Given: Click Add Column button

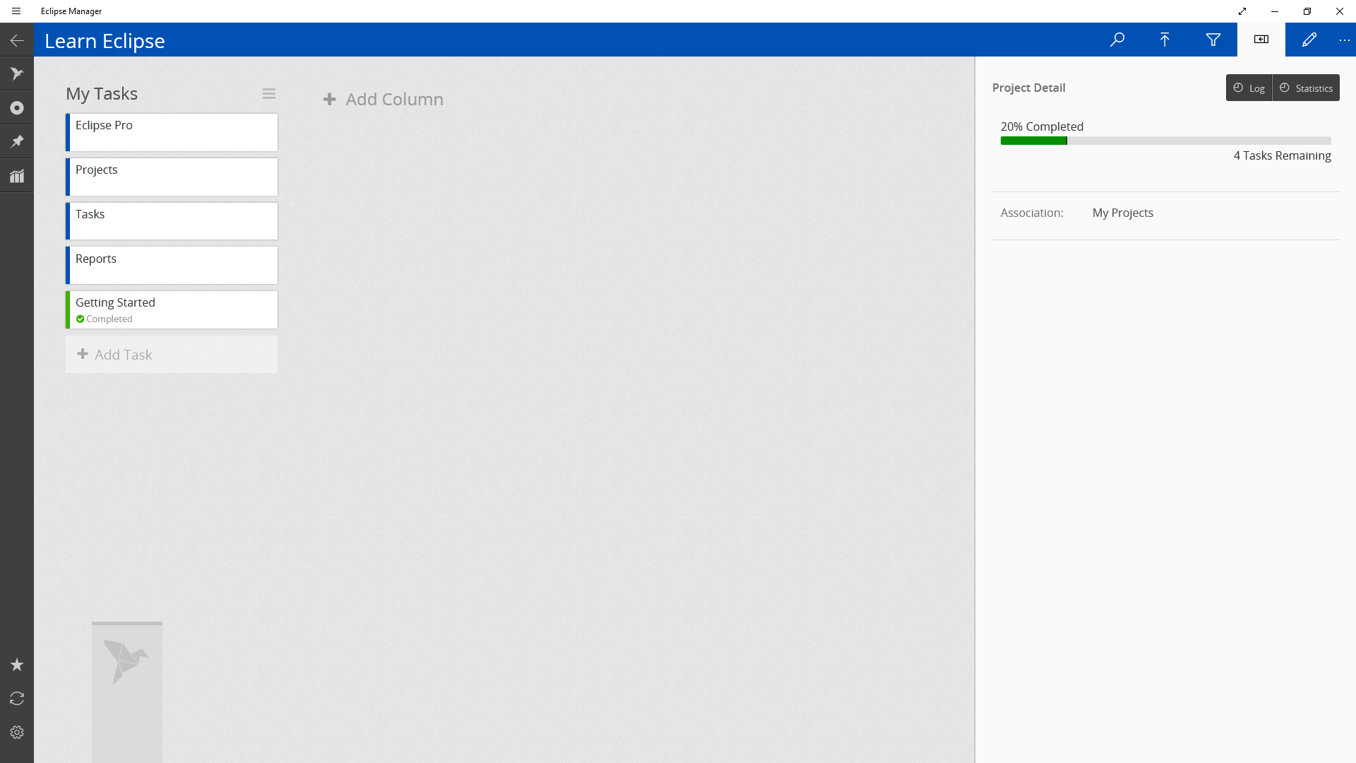Looking at the screenshot, I should [383, 100].
